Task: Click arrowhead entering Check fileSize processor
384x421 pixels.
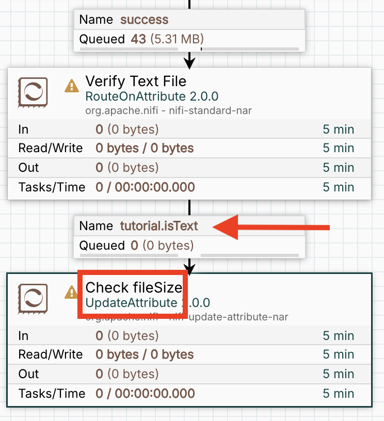Action: (x=189, y=269)
